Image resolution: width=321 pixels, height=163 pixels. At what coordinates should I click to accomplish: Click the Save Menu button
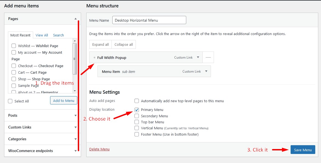(303, 150)
